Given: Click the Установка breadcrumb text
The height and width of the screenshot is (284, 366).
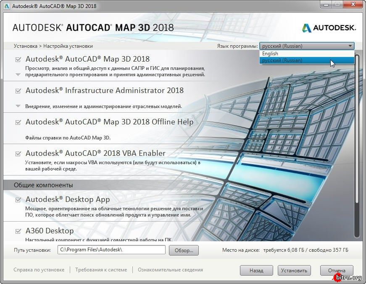Looking at the screenshot, I should 26,46.
